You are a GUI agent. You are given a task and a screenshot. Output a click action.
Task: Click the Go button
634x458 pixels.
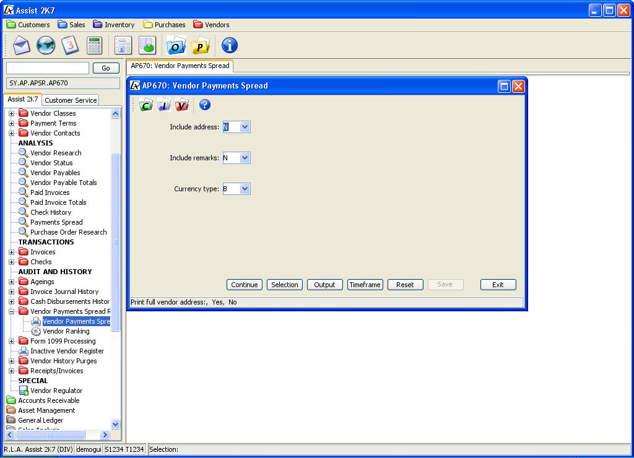[x=106, y=68]
